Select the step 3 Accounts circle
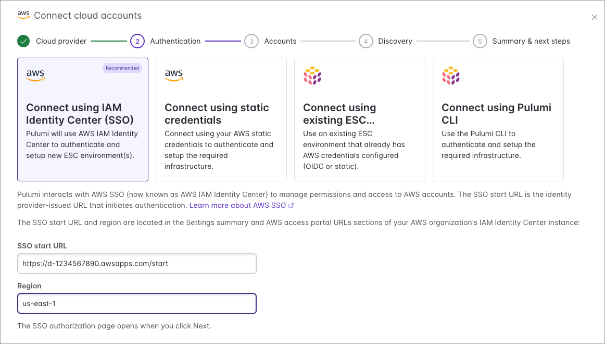The height and width of the screenshot is (344, 605). click(251, 41)
